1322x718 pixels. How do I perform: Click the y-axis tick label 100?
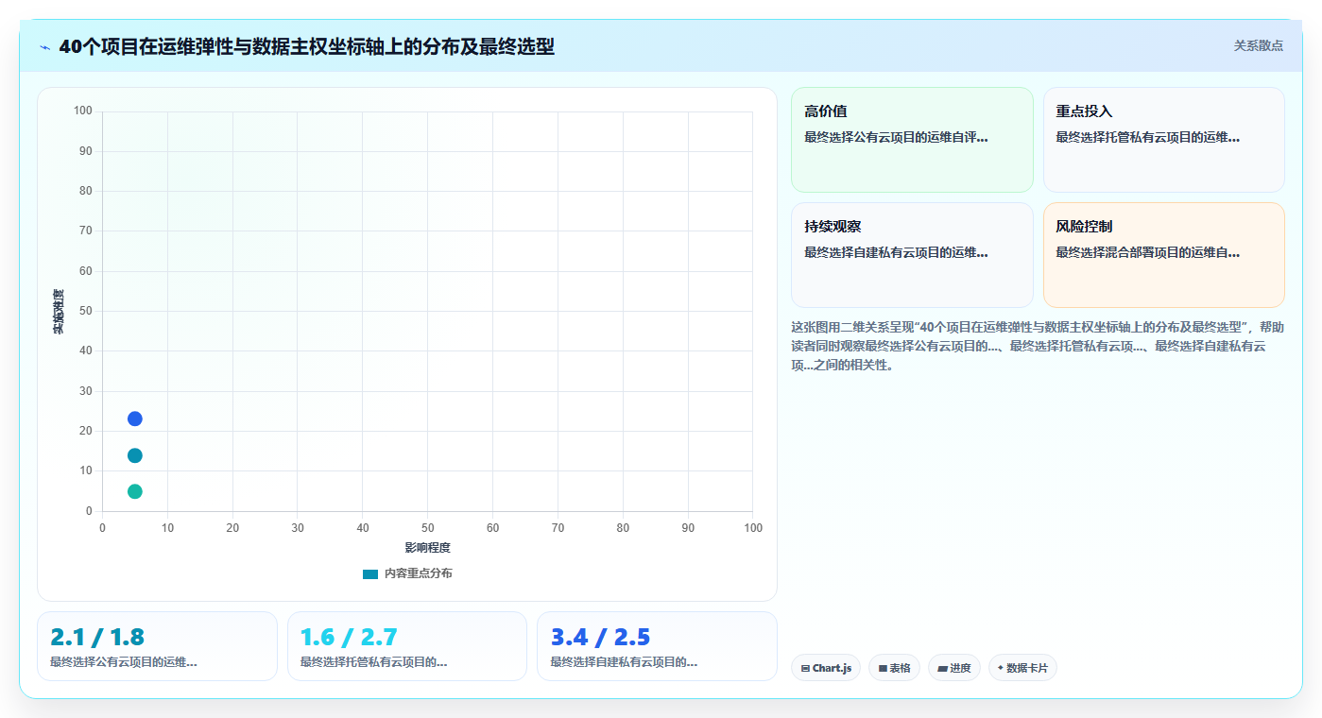[83, 111]
